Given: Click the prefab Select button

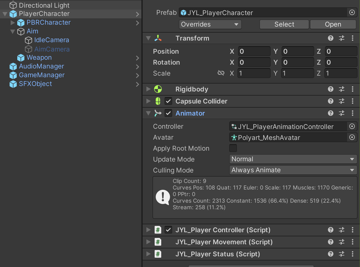Looking at the screenshot, I should point(284,24).
